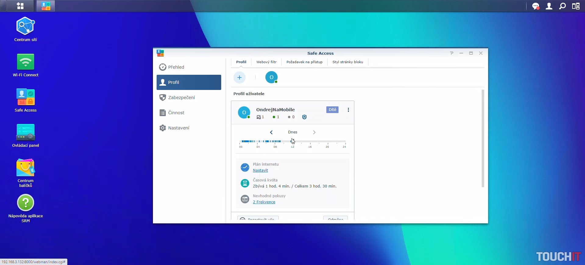Screen dimensions: 585x265
Task: Click Nastavit link under Plán internetu
Action: click(260, 170)
